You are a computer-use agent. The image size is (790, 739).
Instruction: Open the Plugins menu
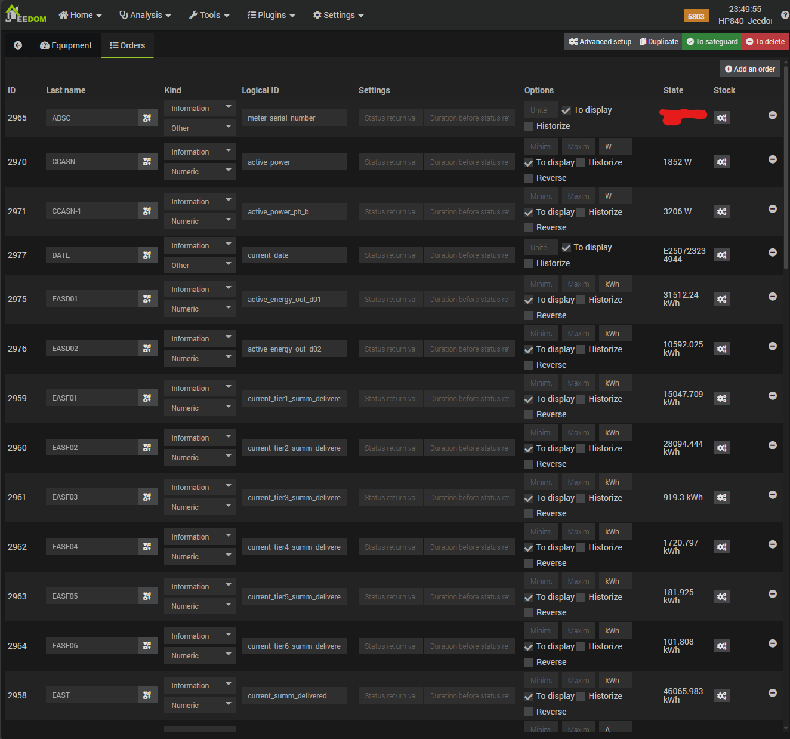point(271,15)
